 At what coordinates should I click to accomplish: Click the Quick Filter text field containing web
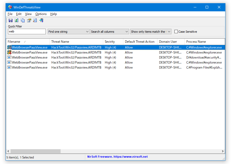(x=27, y=31)
